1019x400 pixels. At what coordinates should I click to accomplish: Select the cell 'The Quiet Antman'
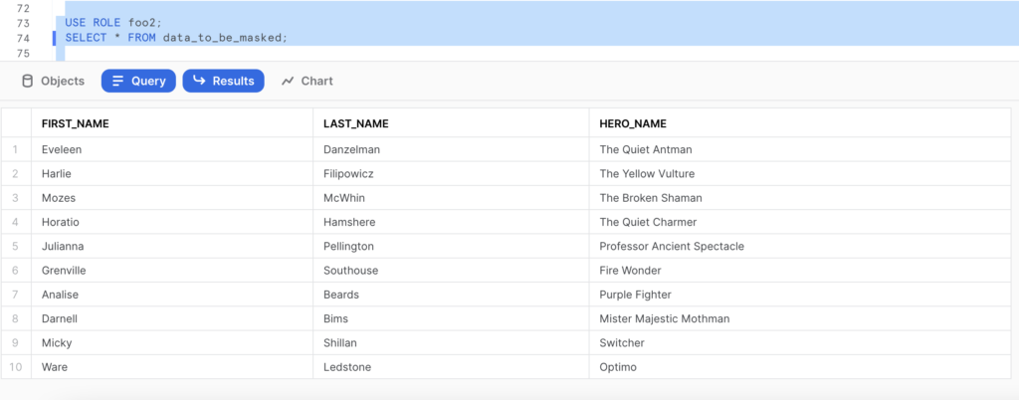coord(800,149)
